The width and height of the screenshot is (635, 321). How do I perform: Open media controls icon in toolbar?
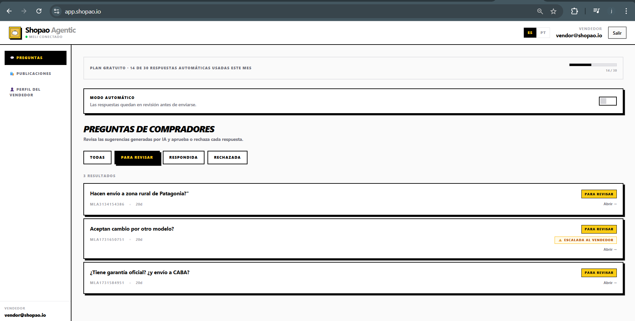[x=596, y=11]
